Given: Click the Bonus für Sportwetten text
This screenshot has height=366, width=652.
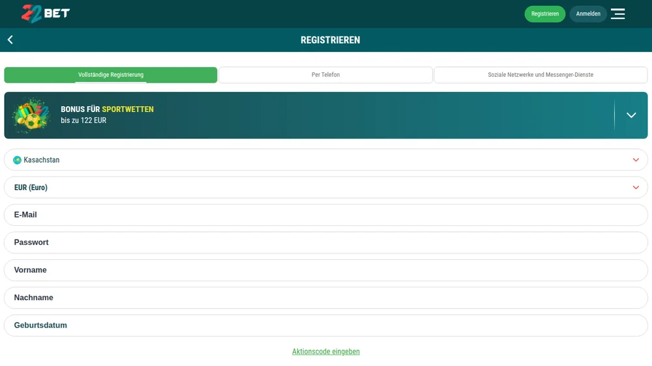Looking at the screenshot, I should [108, 109].
